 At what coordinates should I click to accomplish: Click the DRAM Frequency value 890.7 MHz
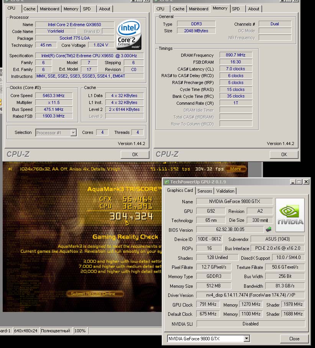coord(236,55)
